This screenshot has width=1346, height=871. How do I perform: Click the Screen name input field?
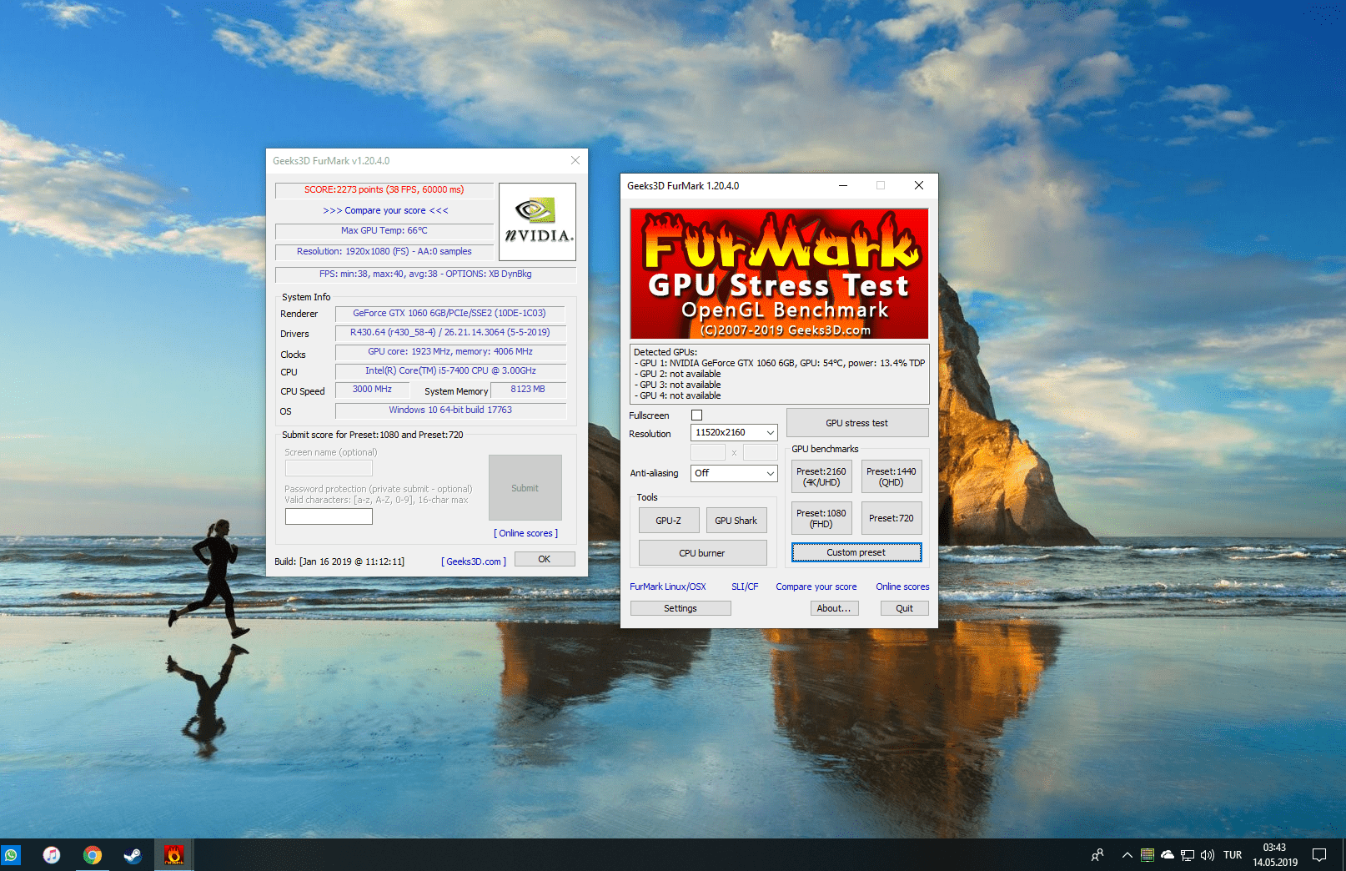point(329,468)
